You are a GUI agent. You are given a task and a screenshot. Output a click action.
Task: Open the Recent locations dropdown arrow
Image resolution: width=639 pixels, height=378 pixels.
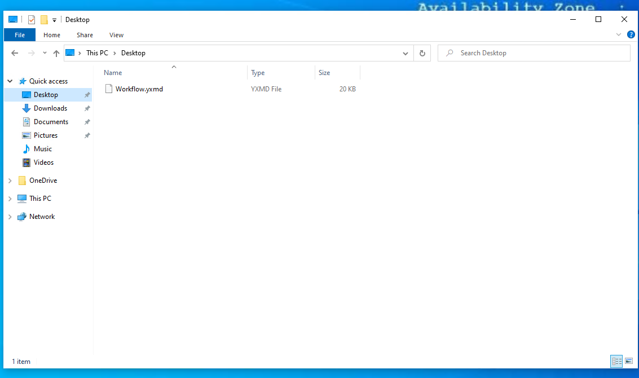(x=44, y=53)
